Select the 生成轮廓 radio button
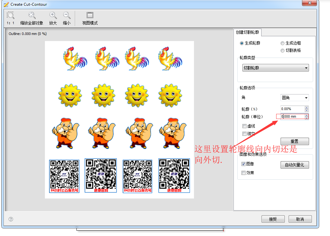Image resolution: width=330 pixels, height=236 pixels. (241, 43)
